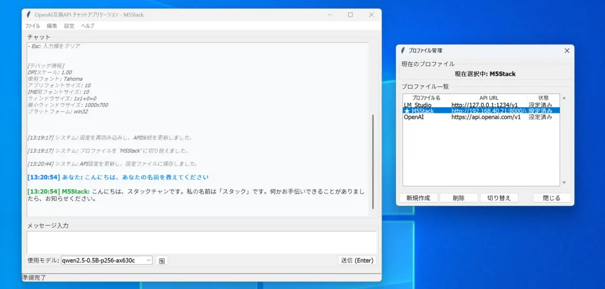Select the ★ M5Stack profile row
The height and width of the screenshot is (289, 605).
pos(481,111)
